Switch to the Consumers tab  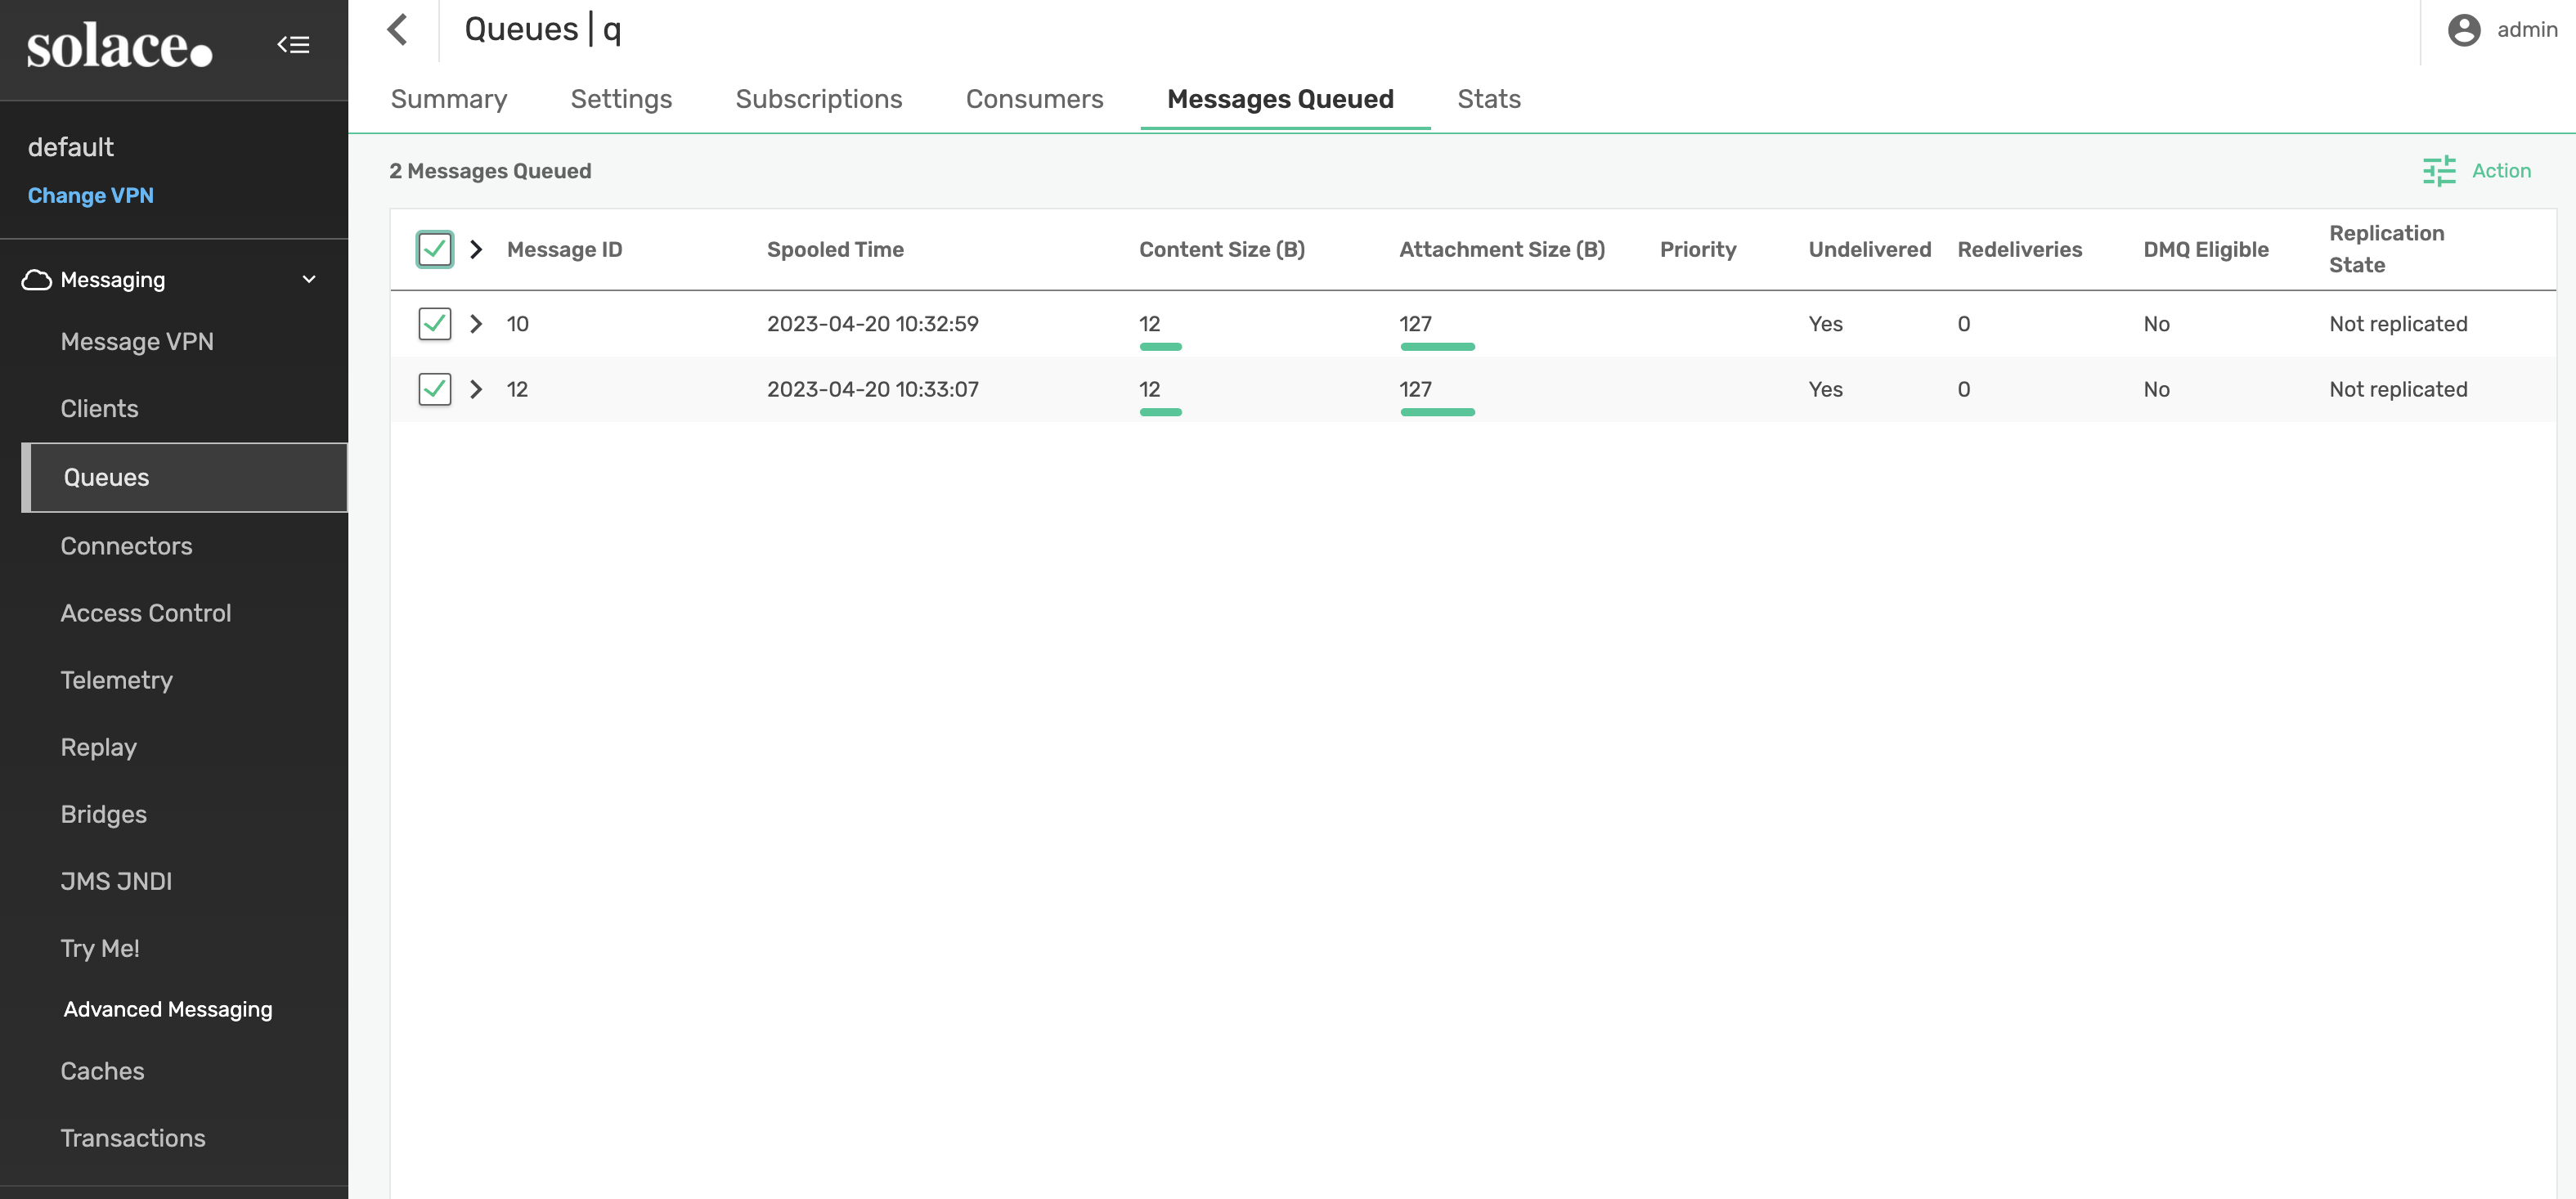1034,99
